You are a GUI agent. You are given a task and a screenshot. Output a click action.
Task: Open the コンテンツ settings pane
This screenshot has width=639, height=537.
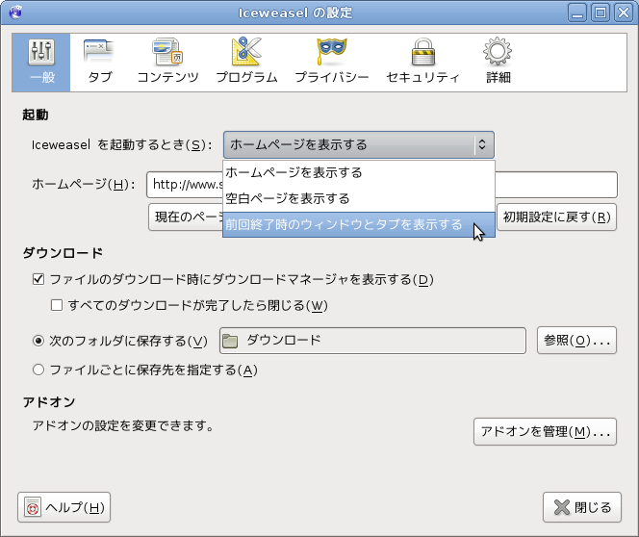(x=167, y=63)
